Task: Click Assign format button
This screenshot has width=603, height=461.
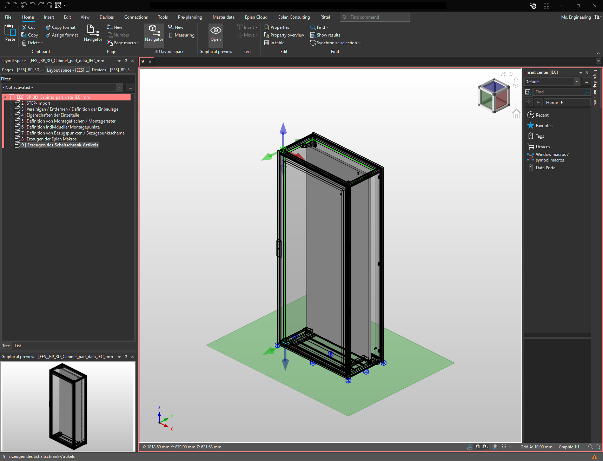Action: click(62, 35)
